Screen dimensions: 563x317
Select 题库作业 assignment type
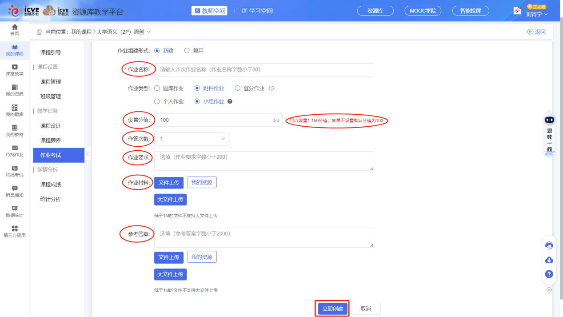pos(157,88)
